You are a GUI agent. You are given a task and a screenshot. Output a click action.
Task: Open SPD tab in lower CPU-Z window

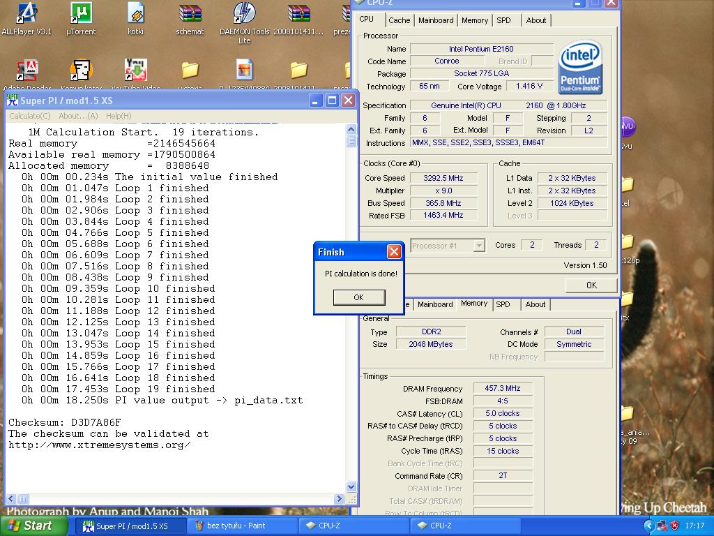coord(503,304)
